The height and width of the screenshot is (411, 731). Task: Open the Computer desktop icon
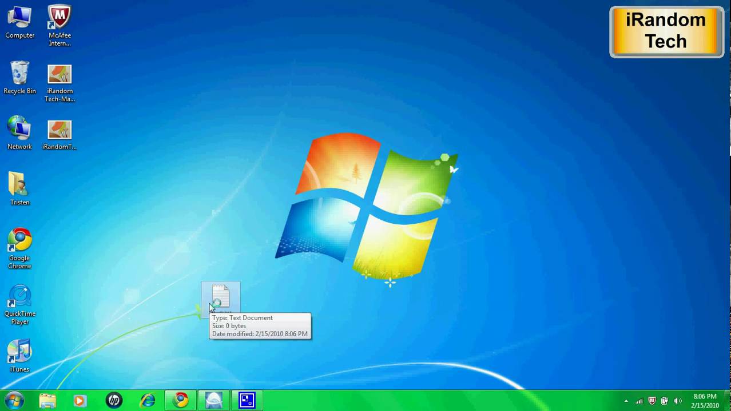(19, 23)
